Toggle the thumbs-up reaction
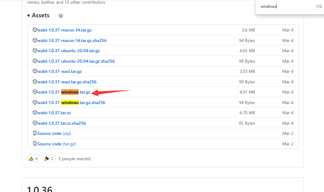Image resolution: width=324 pixels, height=192 pixels. [x=33, y=158]
